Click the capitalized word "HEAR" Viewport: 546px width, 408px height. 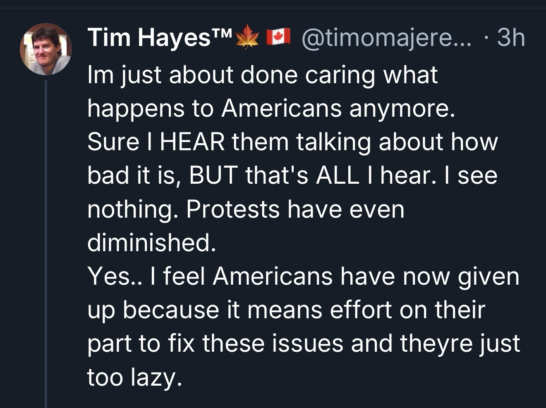[x=192, y=142]
